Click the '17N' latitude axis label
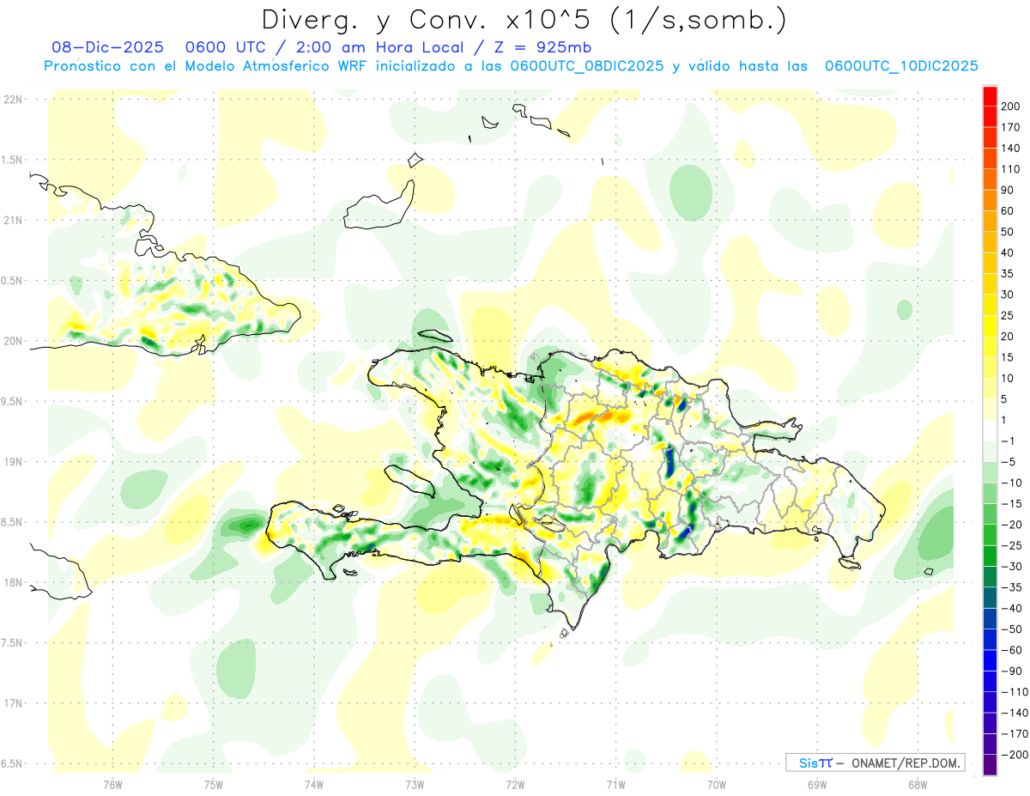Image resolution: width=1030 pixels, height=796 pixels. pyautogui.click(x=12, y=703)
